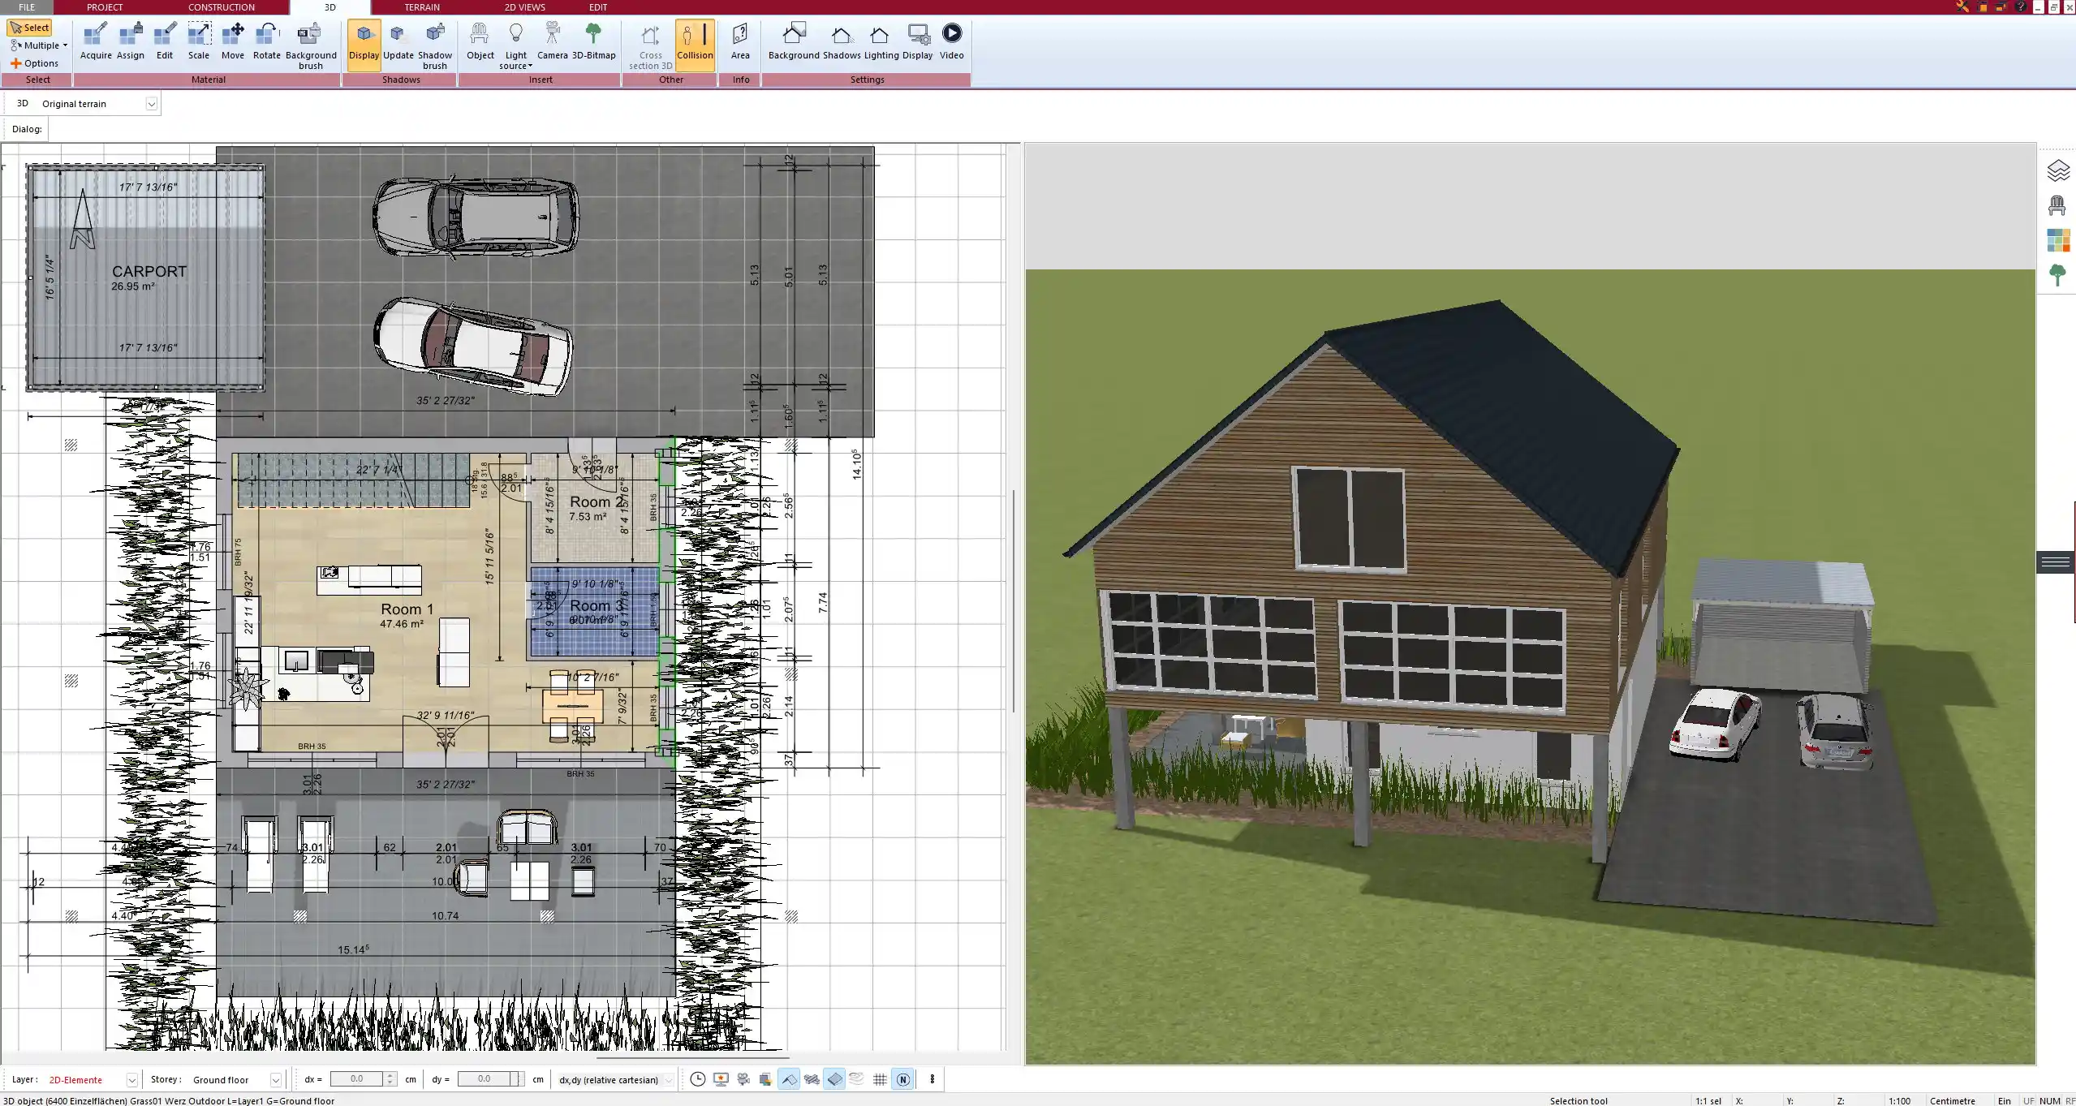Toggle the roof outline icon in bottom toolbar
2076x1106 pixels.
(x=788, y=1079)
